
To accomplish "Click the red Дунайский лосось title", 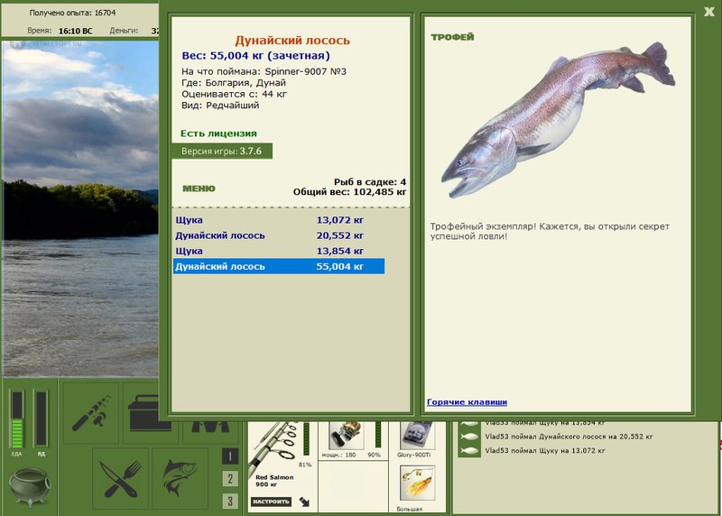I will (x=292, y=40).
